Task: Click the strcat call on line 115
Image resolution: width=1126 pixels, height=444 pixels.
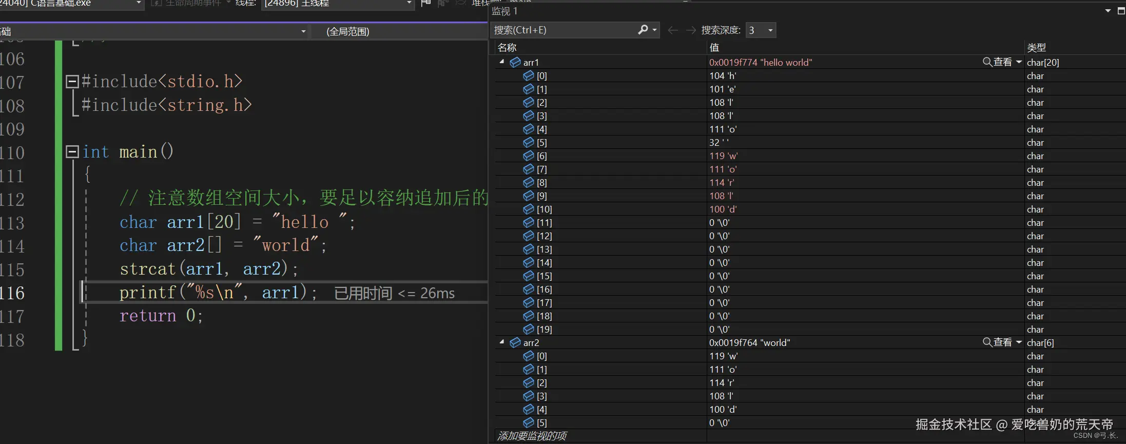Action: pos(209,269)
